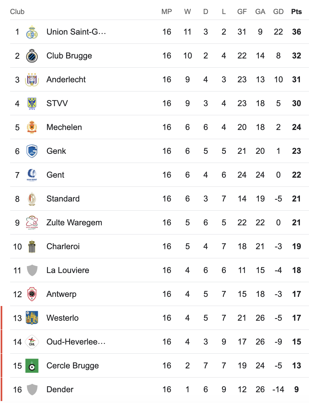Select the La Louviere team name
The width and height of the screenshot is (309, 403).
[x=68, y=270]
